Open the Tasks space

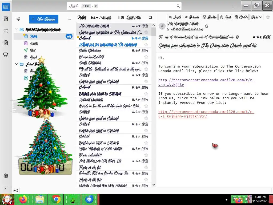click(x=6, y=43)
